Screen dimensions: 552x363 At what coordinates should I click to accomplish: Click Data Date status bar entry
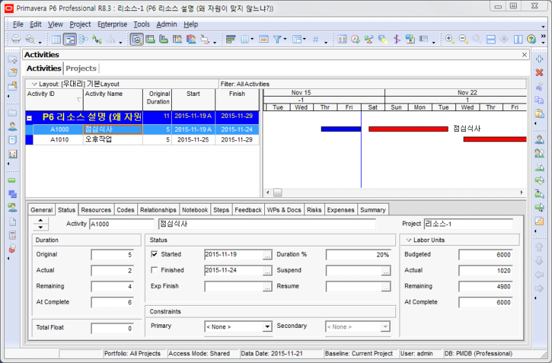[x=272, y=353]
